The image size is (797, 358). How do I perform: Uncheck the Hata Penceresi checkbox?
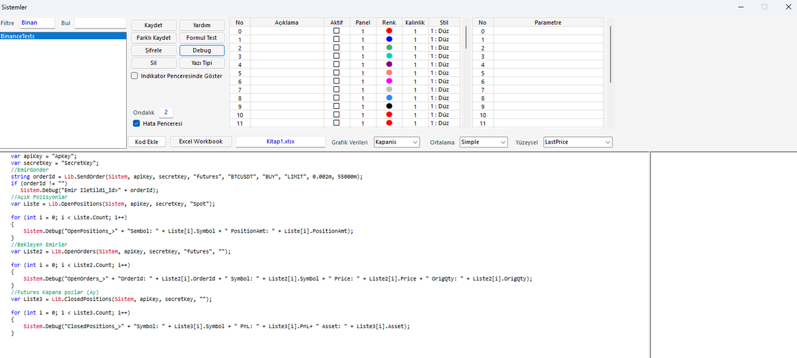click(136, 124)
